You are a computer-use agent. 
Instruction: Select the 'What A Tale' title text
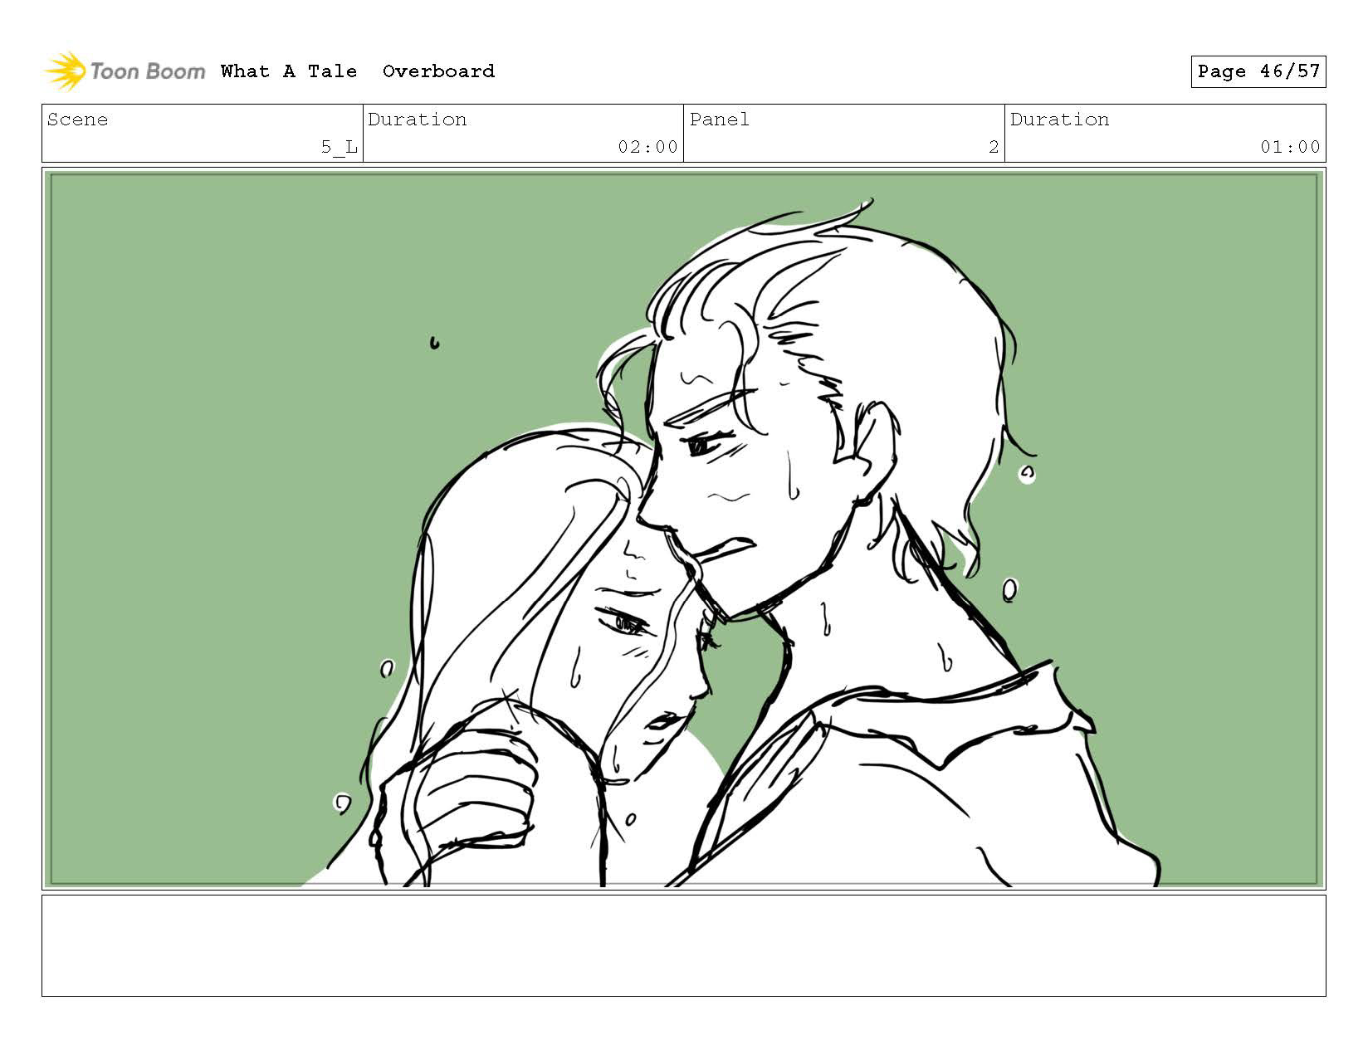point(289,71)
